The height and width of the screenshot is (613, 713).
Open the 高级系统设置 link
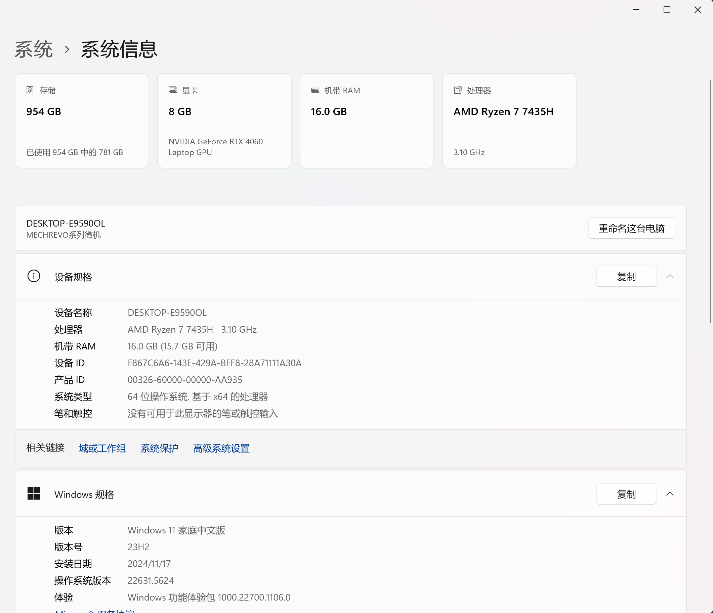(221, 448)
